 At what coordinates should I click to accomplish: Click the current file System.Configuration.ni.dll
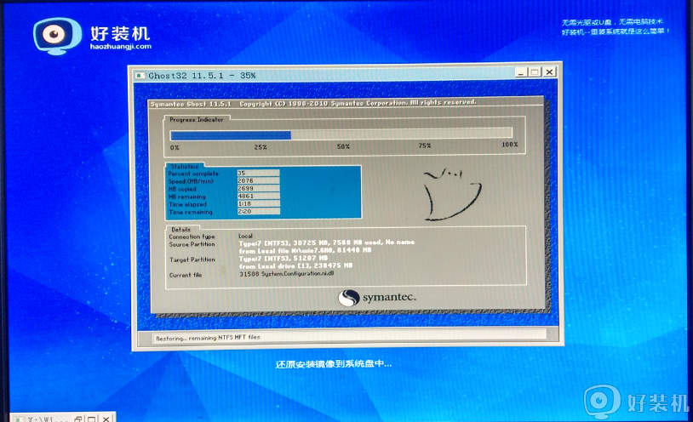[286, 273]
